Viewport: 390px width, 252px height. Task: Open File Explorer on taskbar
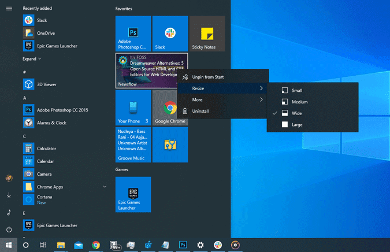click(61, 245)
